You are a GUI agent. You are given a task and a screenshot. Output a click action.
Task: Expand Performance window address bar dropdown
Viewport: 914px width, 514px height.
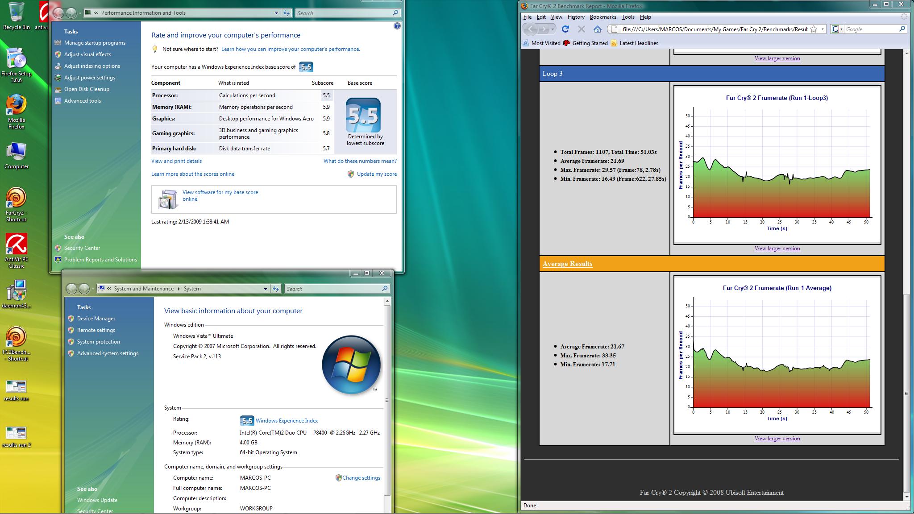(x=276, y=13)
